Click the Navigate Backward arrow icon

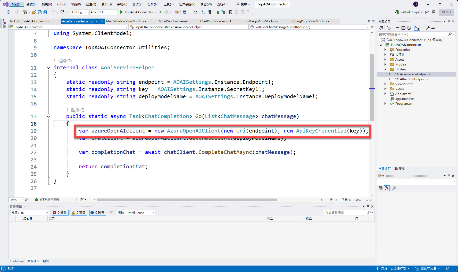coord(8,12)
